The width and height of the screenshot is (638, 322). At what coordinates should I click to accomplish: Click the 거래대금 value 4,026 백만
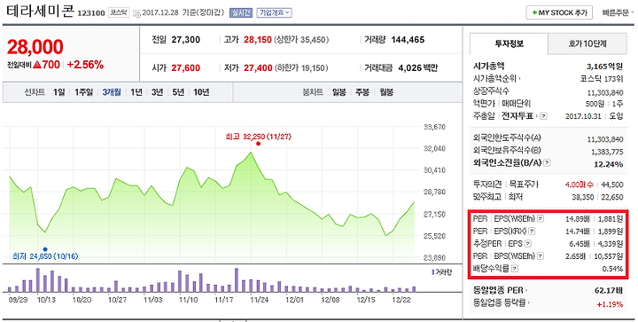[418, 68]
